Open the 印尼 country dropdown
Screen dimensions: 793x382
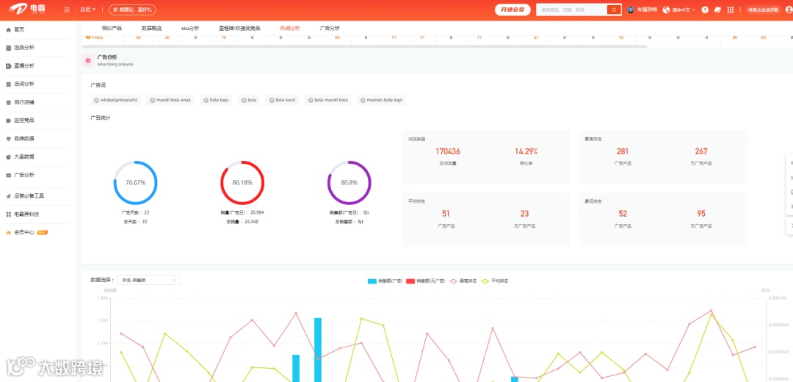(87, 10)
